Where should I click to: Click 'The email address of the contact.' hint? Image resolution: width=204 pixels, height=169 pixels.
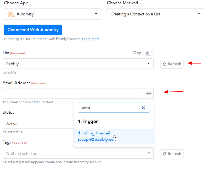coord(28,102)
